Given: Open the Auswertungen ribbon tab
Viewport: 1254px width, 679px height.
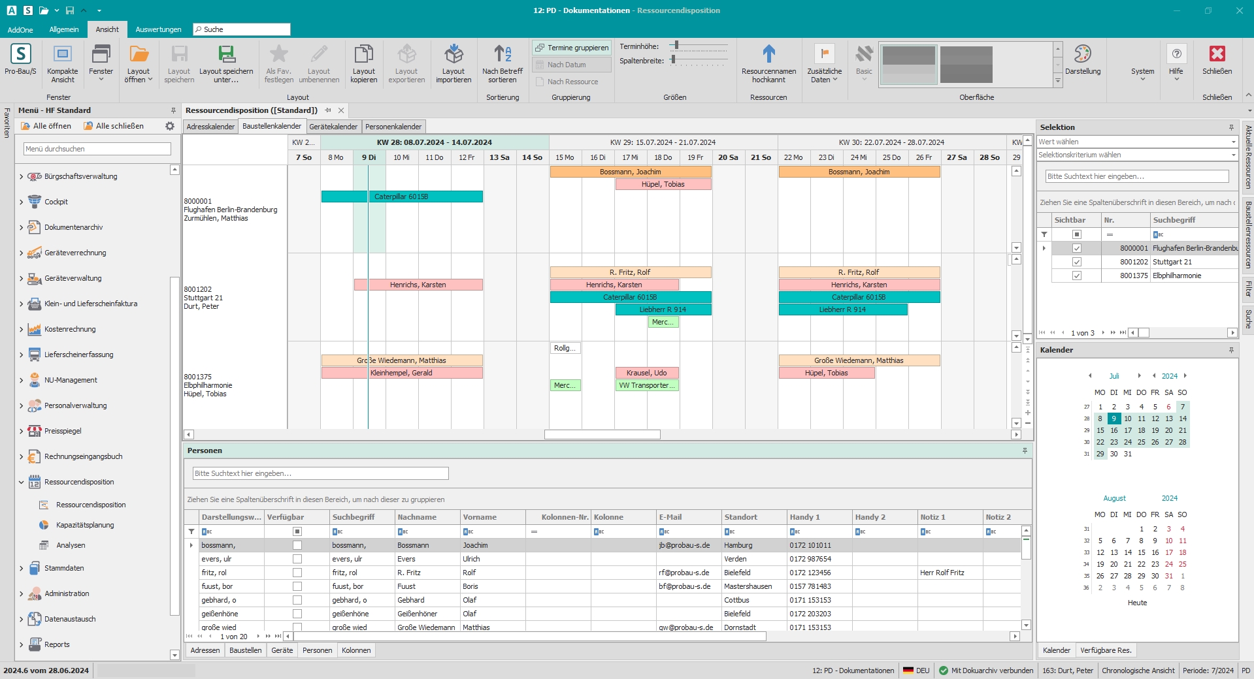Looking at the screenshot, I should tap(158, 29).
